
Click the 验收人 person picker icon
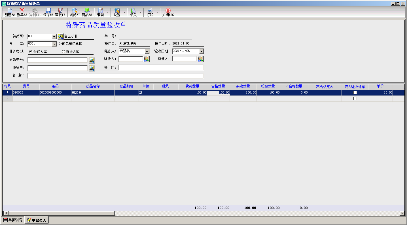146,59
